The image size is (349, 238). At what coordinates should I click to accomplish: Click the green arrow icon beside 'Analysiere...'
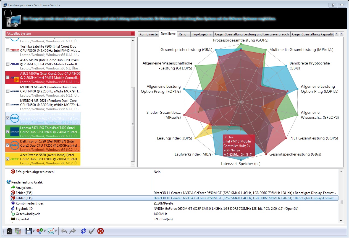click(13, 187)
